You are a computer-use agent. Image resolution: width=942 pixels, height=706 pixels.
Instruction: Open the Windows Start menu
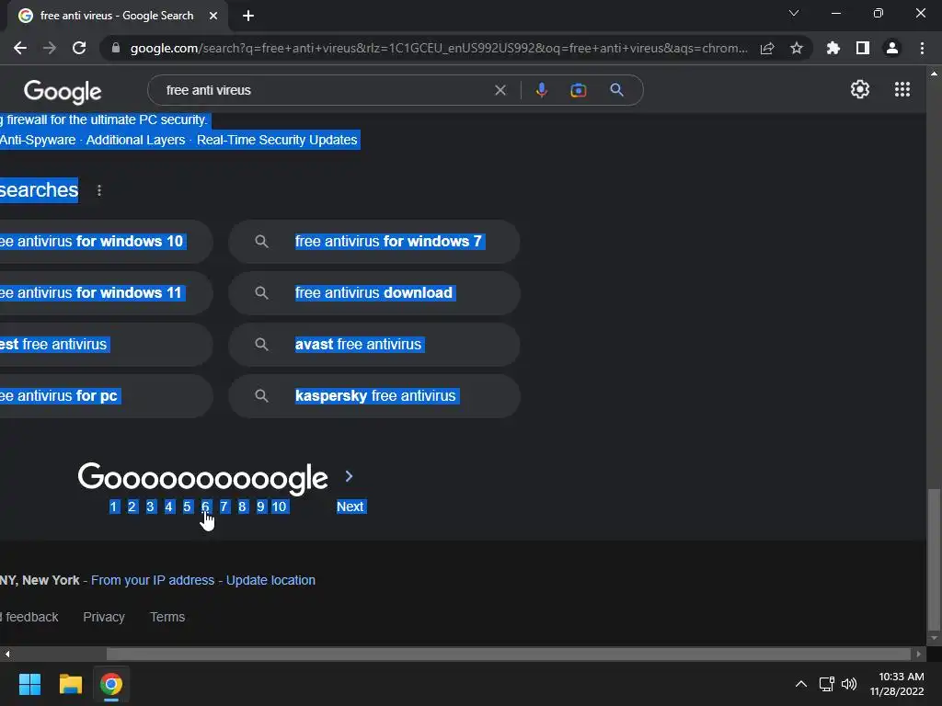(x=29, y=684)
